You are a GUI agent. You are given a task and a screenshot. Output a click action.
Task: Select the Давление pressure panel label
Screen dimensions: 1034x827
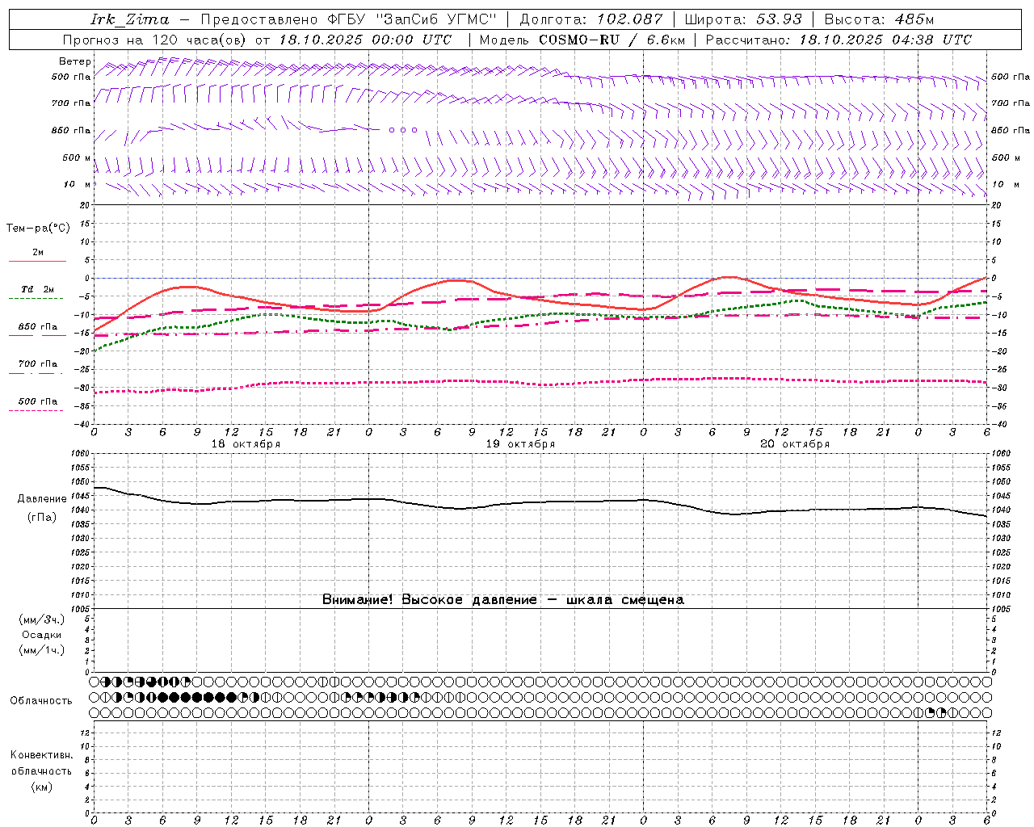(x=42, y=499)
